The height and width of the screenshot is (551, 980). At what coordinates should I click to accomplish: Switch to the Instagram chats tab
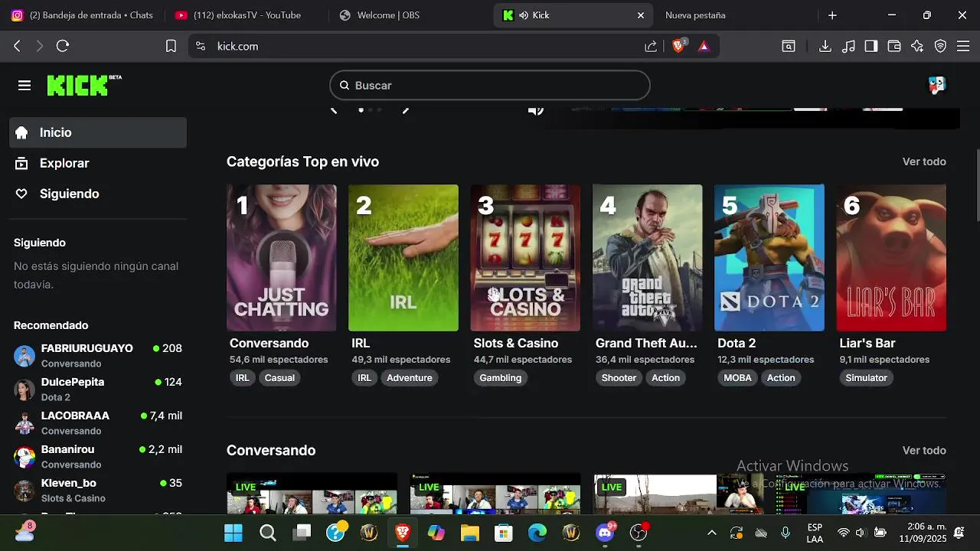(x=83, y=15)
